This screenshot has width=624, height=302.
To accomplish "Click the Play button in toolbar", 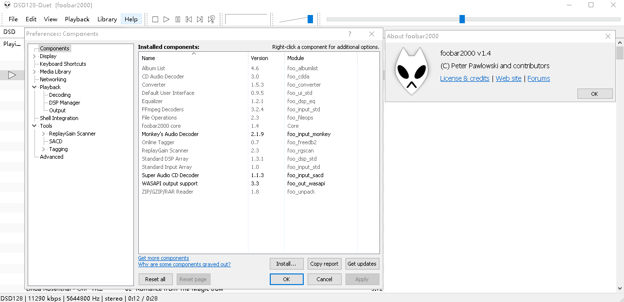I will 166,19.
